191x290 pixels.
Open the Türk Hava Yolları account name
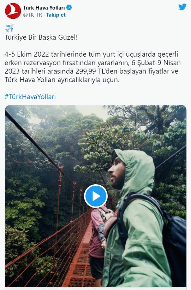point(44,7)
